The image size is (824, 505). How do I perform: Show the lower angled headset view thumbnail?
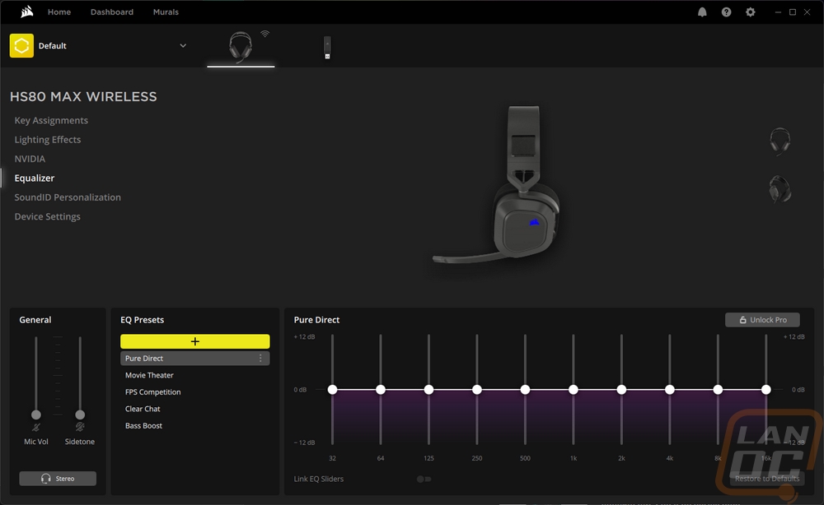[780, 189]
